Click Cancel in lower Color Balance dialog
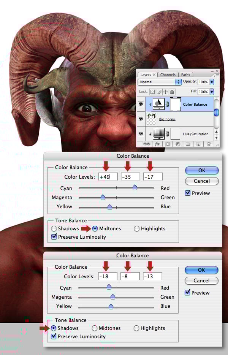The height and width of the screenshot is (355, 228). (201, 281)
